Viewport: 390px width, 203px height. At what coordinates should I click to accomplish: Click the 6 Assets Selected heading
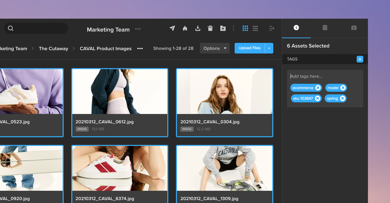point(308,46)
